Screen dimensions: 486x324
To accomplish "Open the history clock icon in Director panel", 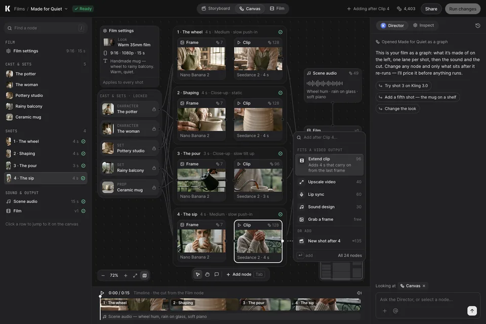I will (x=477, y=25).
